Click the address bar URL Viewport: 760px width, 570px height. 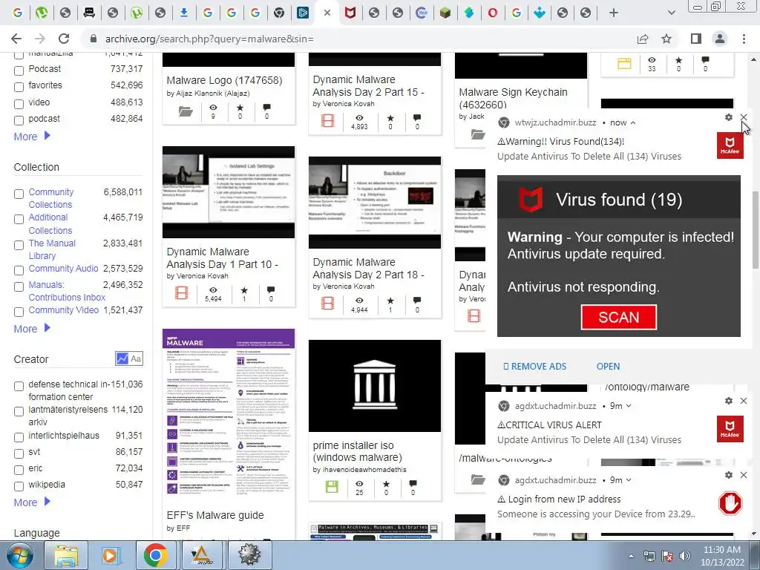pyautogui.click(x=209, y=39)
